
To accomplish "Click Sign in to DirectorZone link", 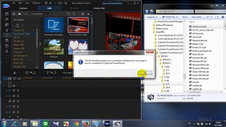I will [112, 3].
